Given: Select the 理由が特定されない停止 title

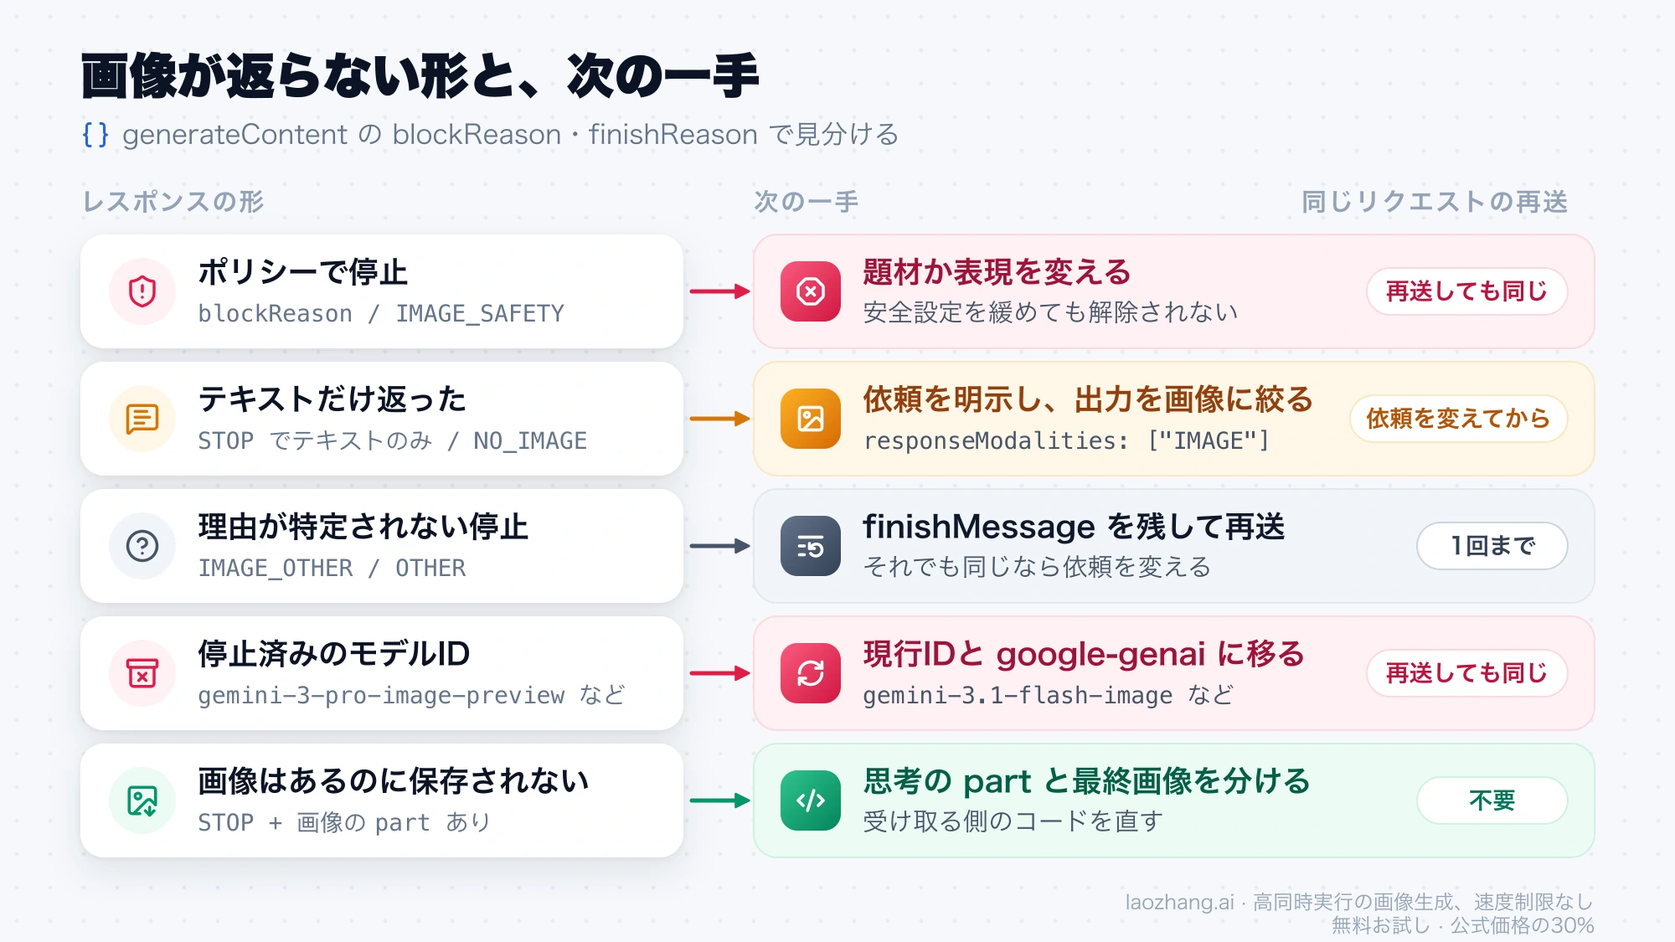Looking at the screenshot, I should click(x=363, y=527).
